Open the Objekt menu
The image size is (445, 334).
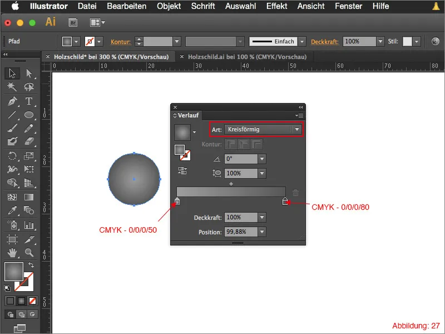pos(169,6)
